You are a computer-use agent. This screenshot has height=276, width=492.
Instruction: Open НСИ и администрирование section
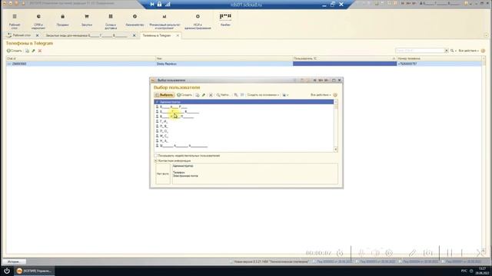pos(198,21)
